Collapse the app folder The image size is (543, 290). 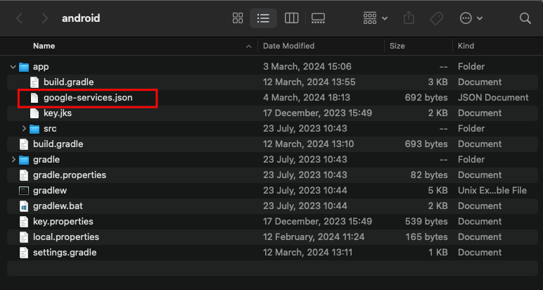pos(13,67)
